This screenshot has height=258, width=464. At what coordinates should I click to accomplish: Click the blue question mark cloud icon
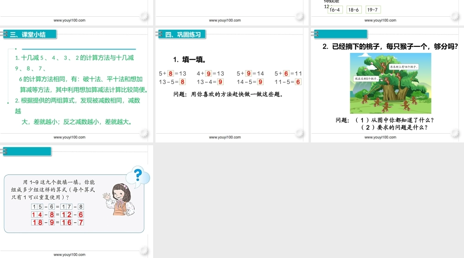point(138,176)
